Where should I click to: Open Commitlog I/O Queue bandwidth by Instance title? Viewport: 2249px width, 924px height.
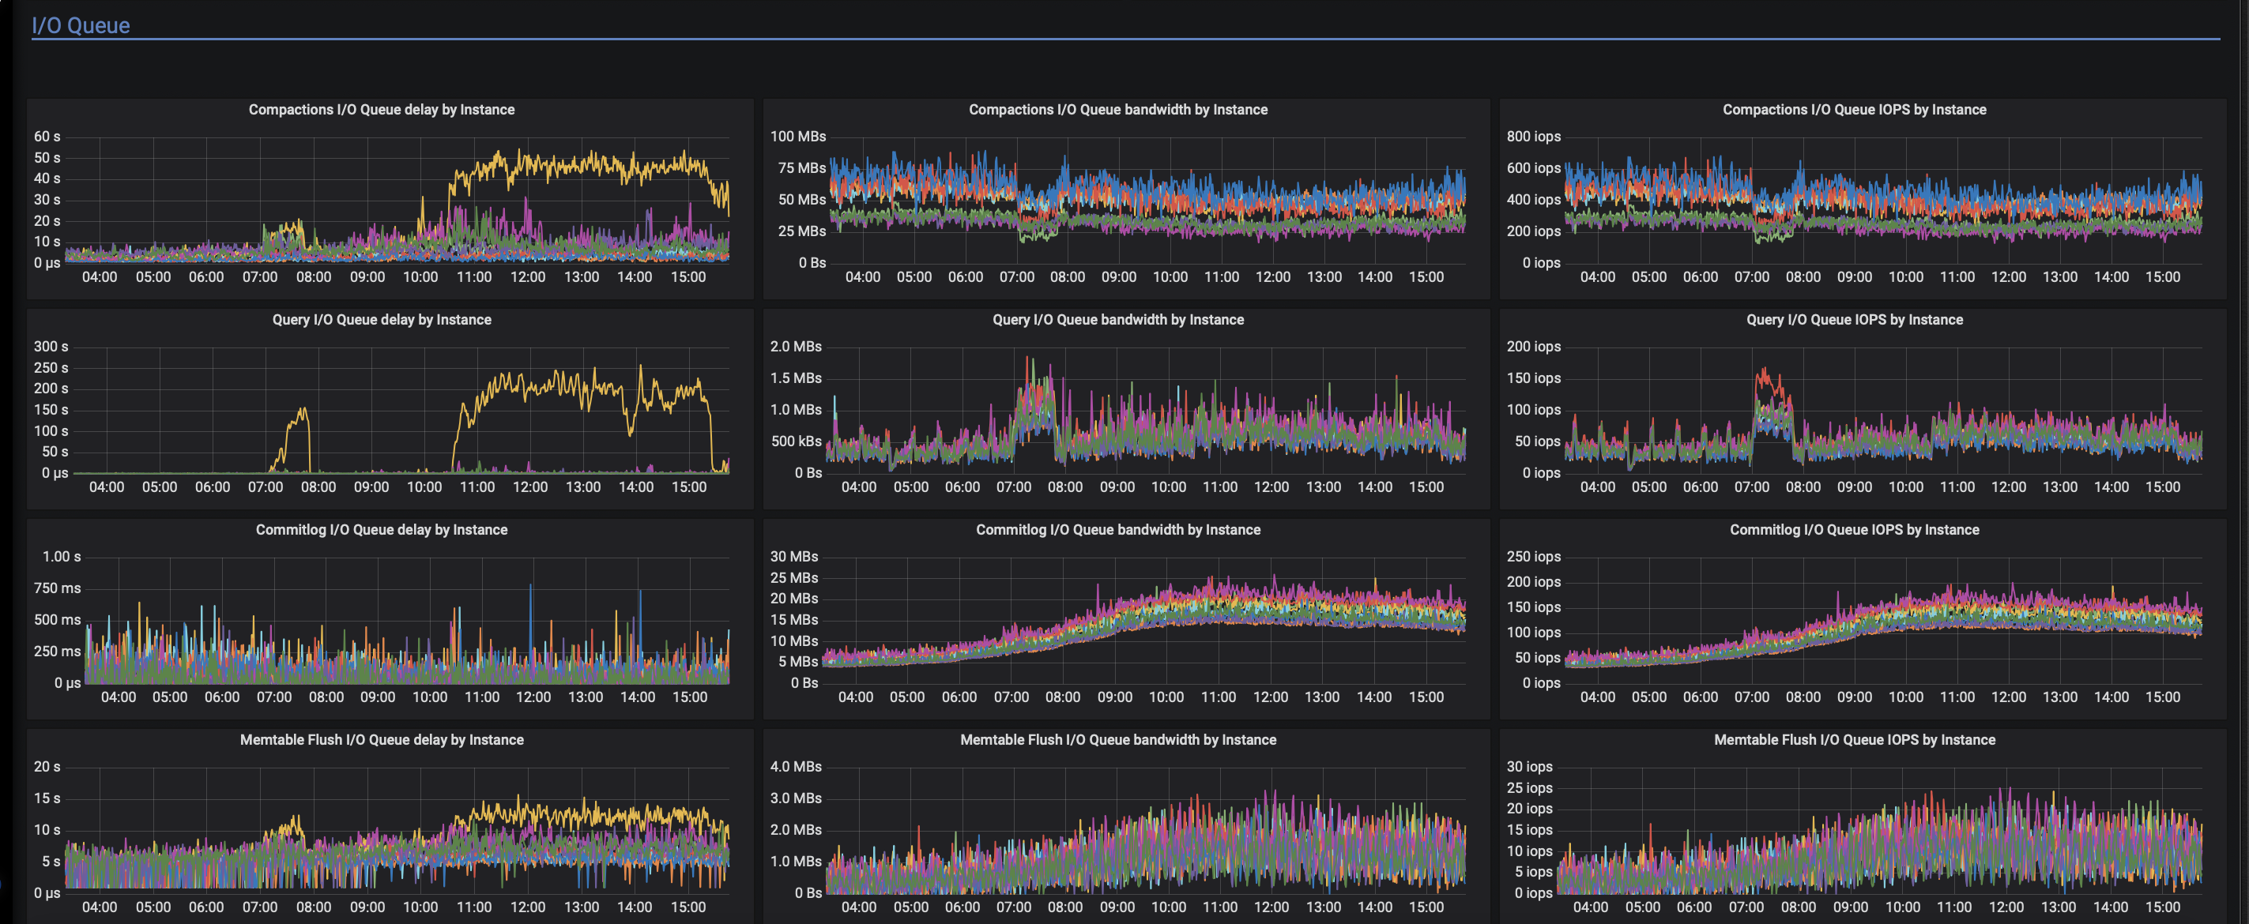pyautogui.click(x=1117, y=531)
